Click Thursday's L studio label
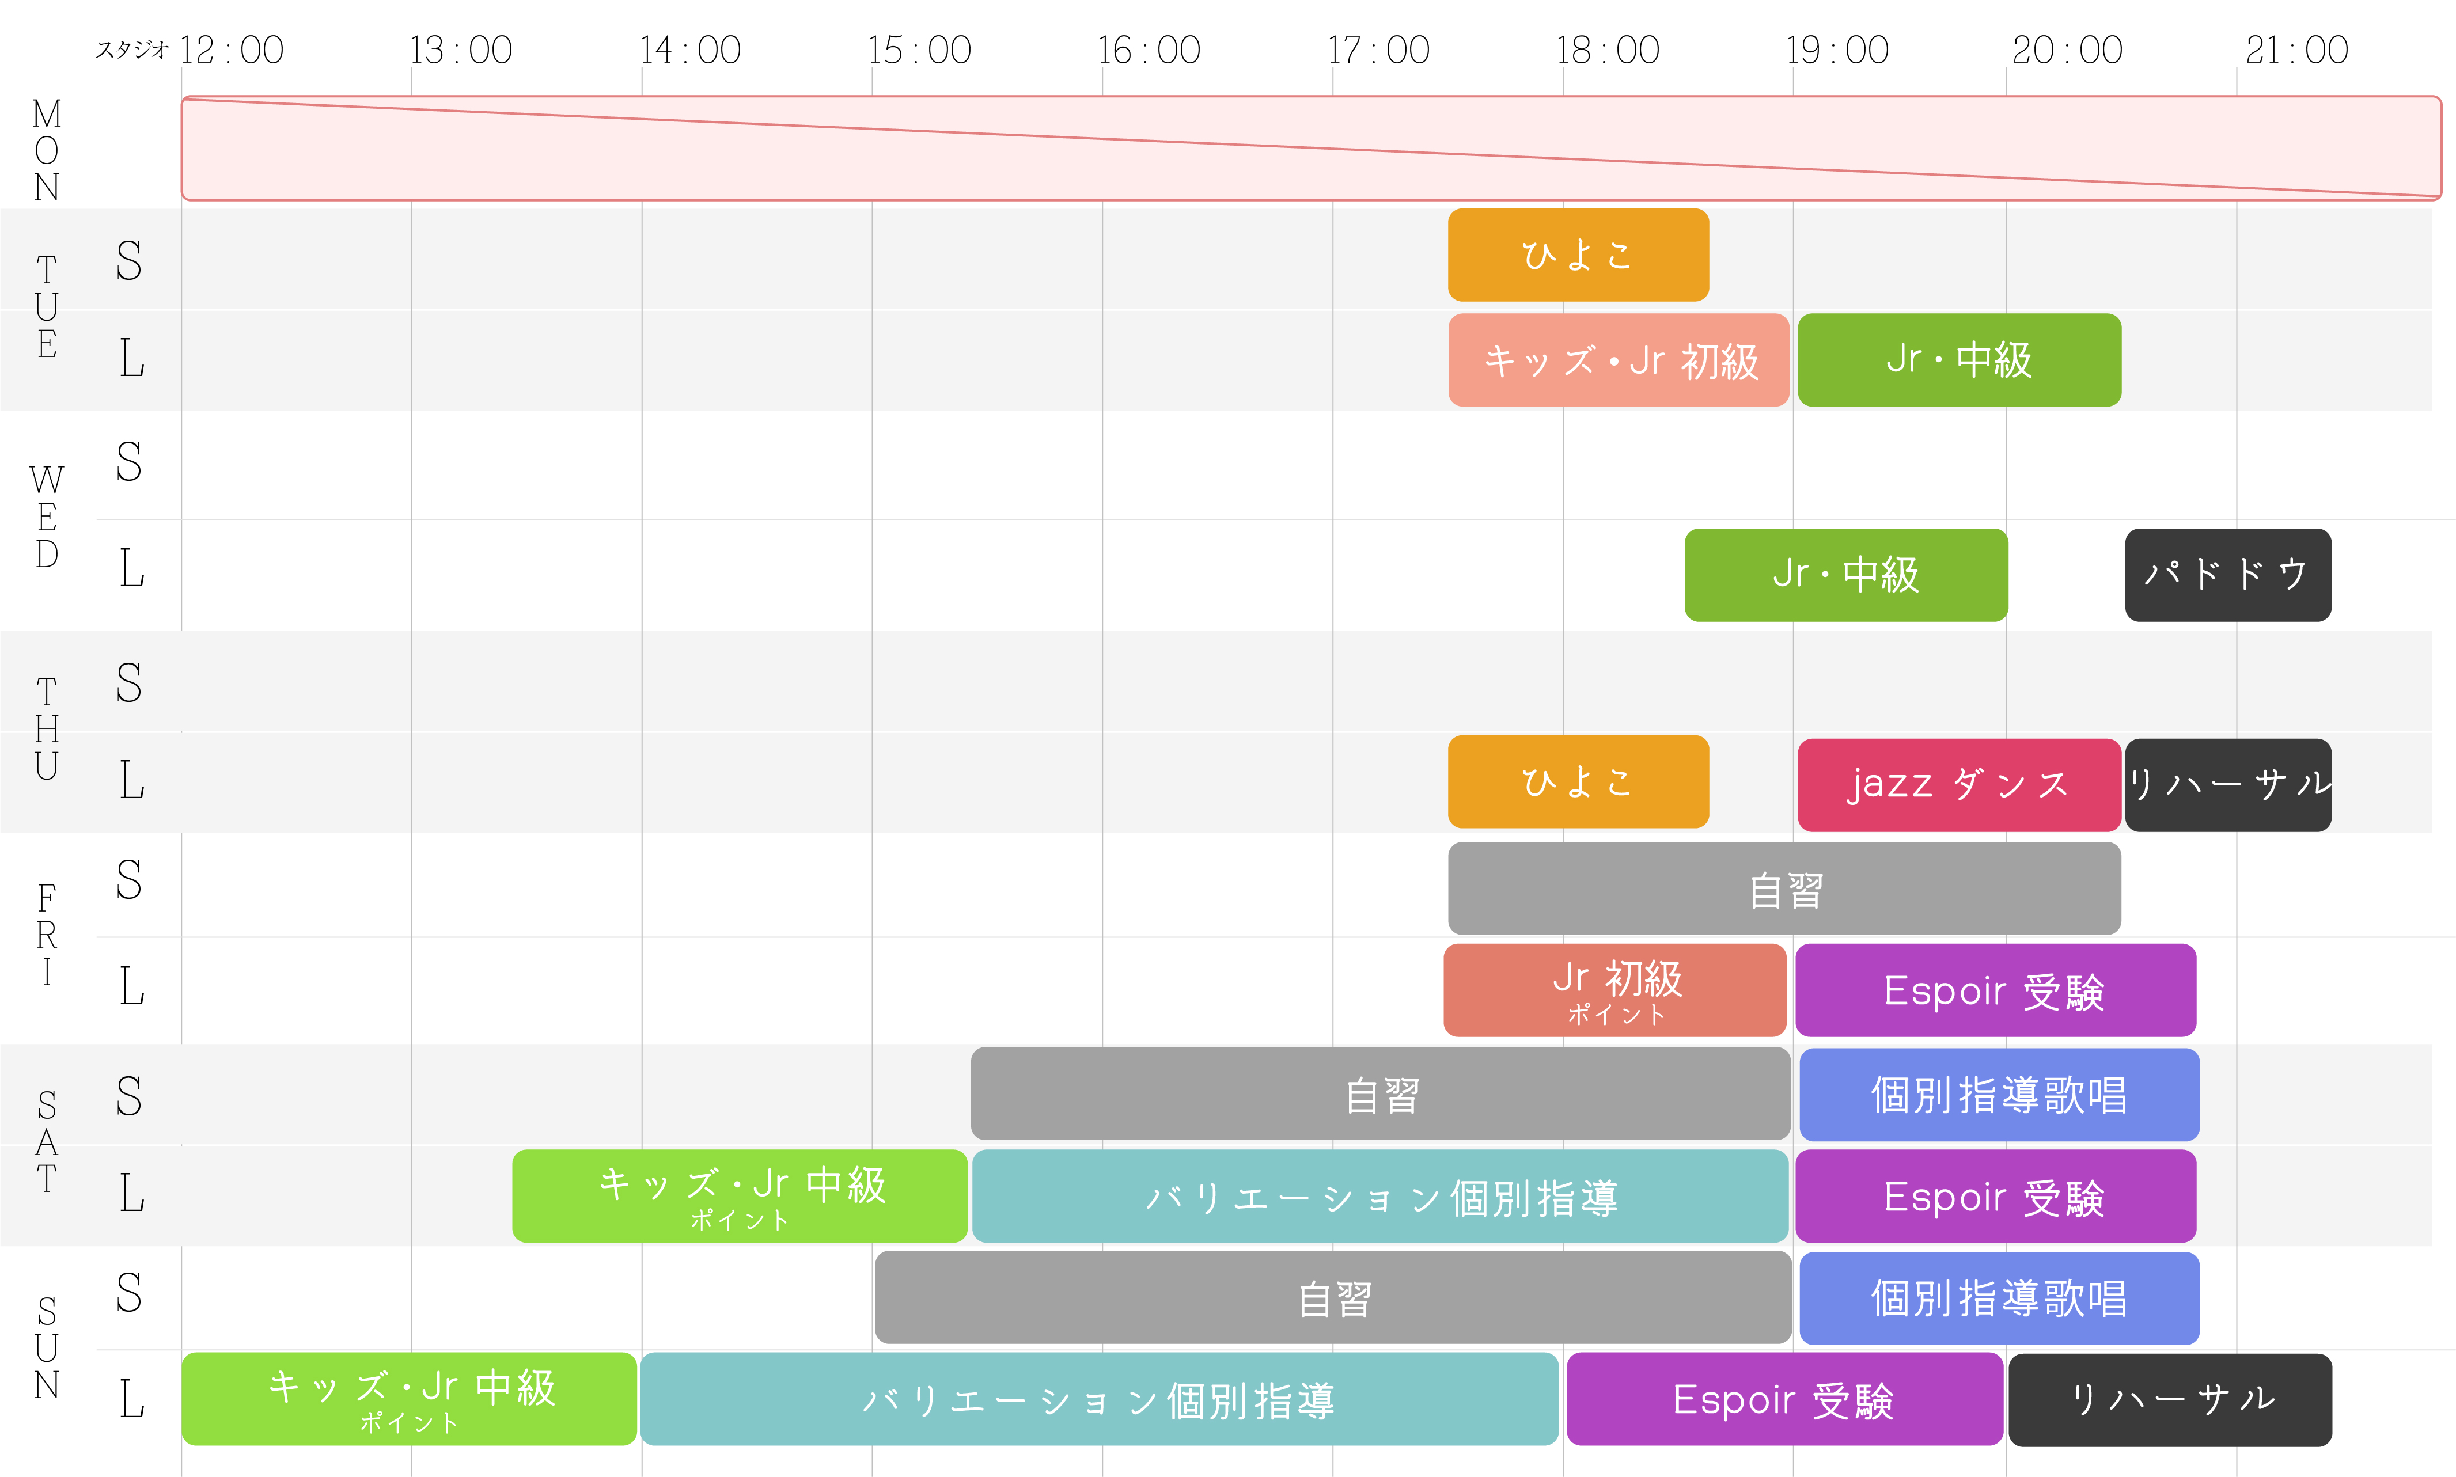This screenshot has height=1477, width=2456. click(x=131, y=780)
